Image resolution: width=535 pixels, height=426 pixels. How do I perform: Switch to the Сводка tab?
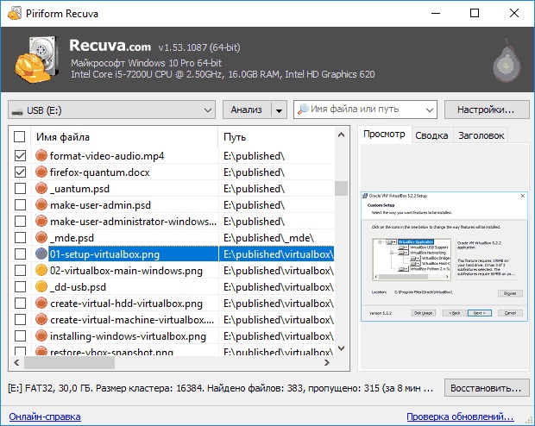[431, 135]
